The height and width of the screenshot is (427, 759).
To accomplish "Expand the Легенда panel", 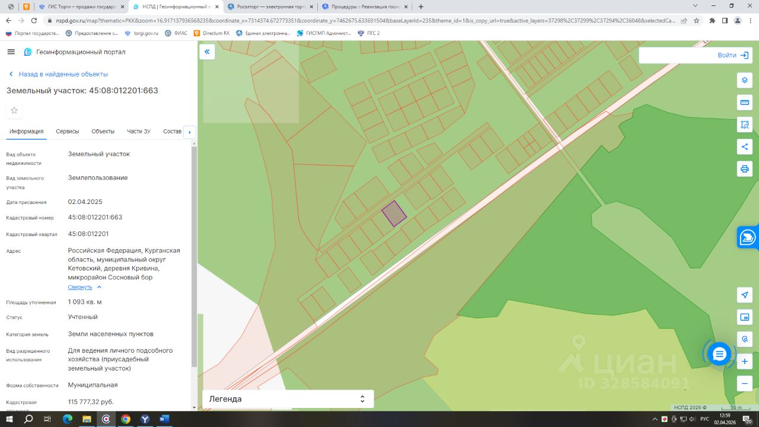I will [x=288, y=399].
